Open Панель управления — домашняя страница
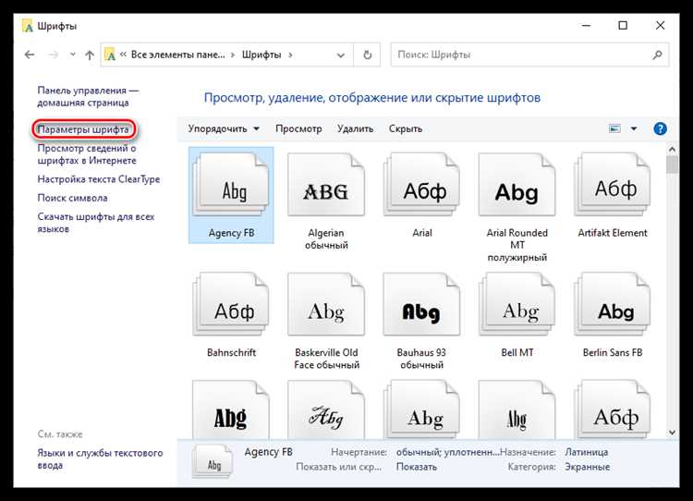Viewport: 693px width, 501px height. coord(88,96)
